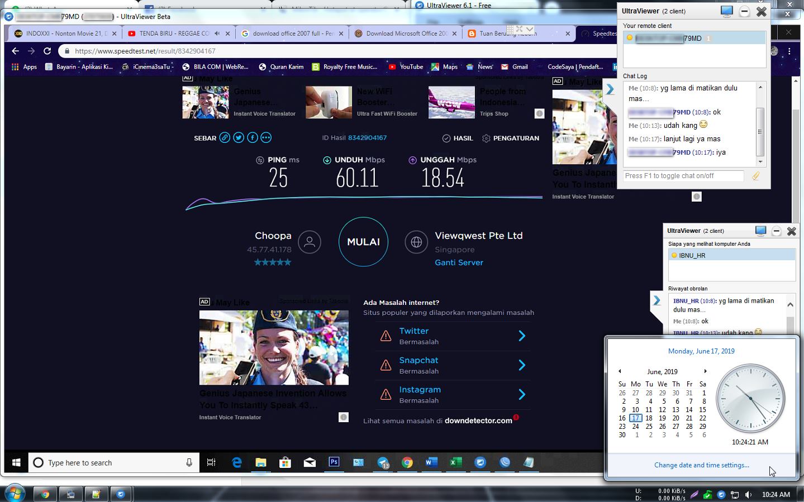Open the Gmail bookmark
The width and height of the screenshot is (804, 502).
[x=514, y=66]
